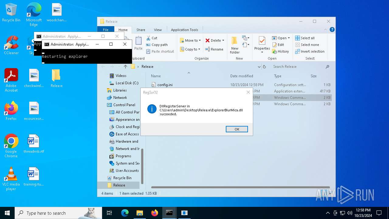Open Task View on the taskbar
Viewport: 389px width, 219px height.
[x=109, y=213]
